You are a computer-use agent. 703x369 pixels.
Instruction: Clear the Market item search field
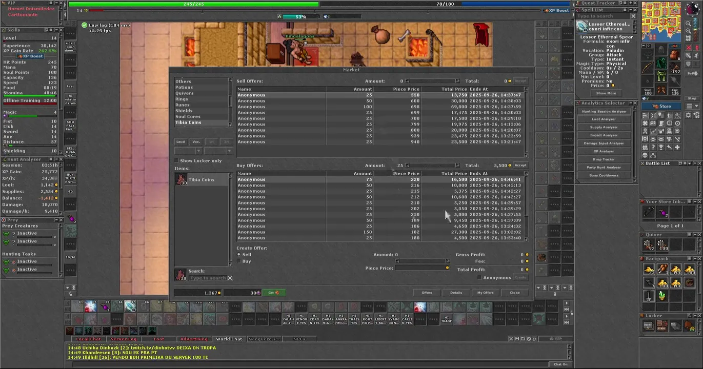pyautogui.click(x=230, y=278)
